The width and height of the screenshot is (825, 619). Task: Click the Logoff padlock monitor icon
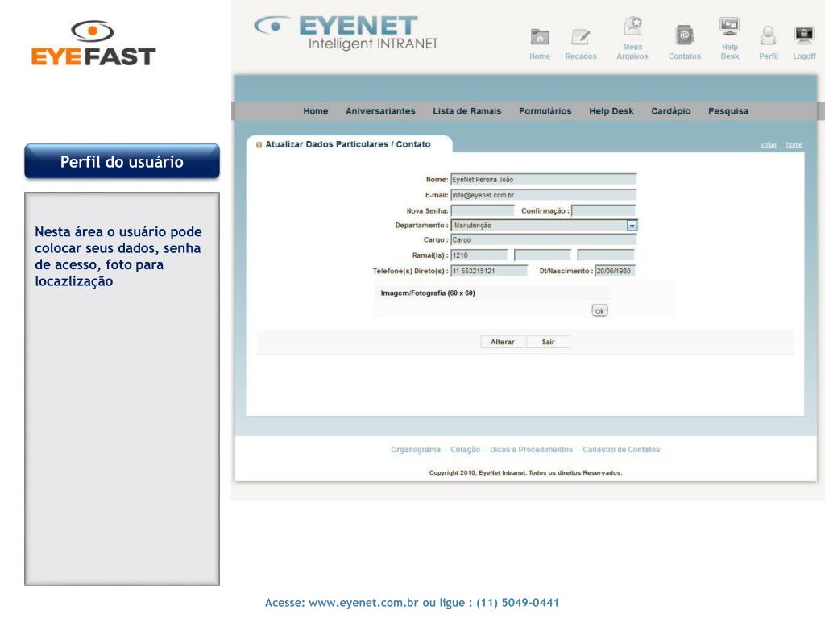[804, 35]
